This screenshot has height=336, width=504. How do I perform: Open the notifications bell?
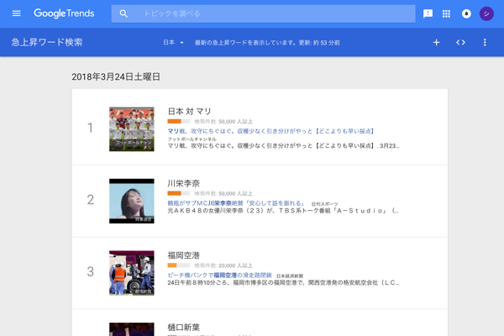click(466, 13)
